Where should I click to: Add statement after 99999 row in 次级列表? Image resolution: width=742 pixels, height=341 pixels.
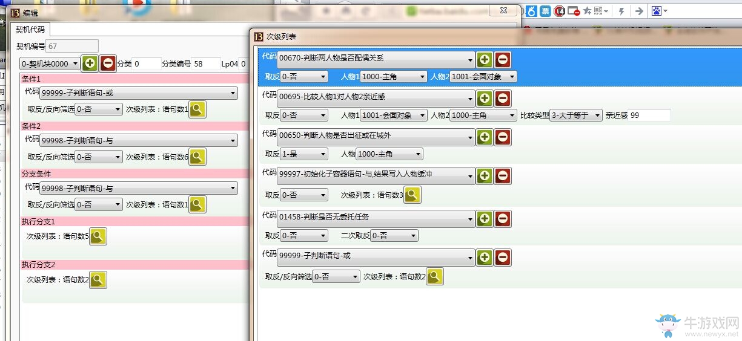[485, 257]
